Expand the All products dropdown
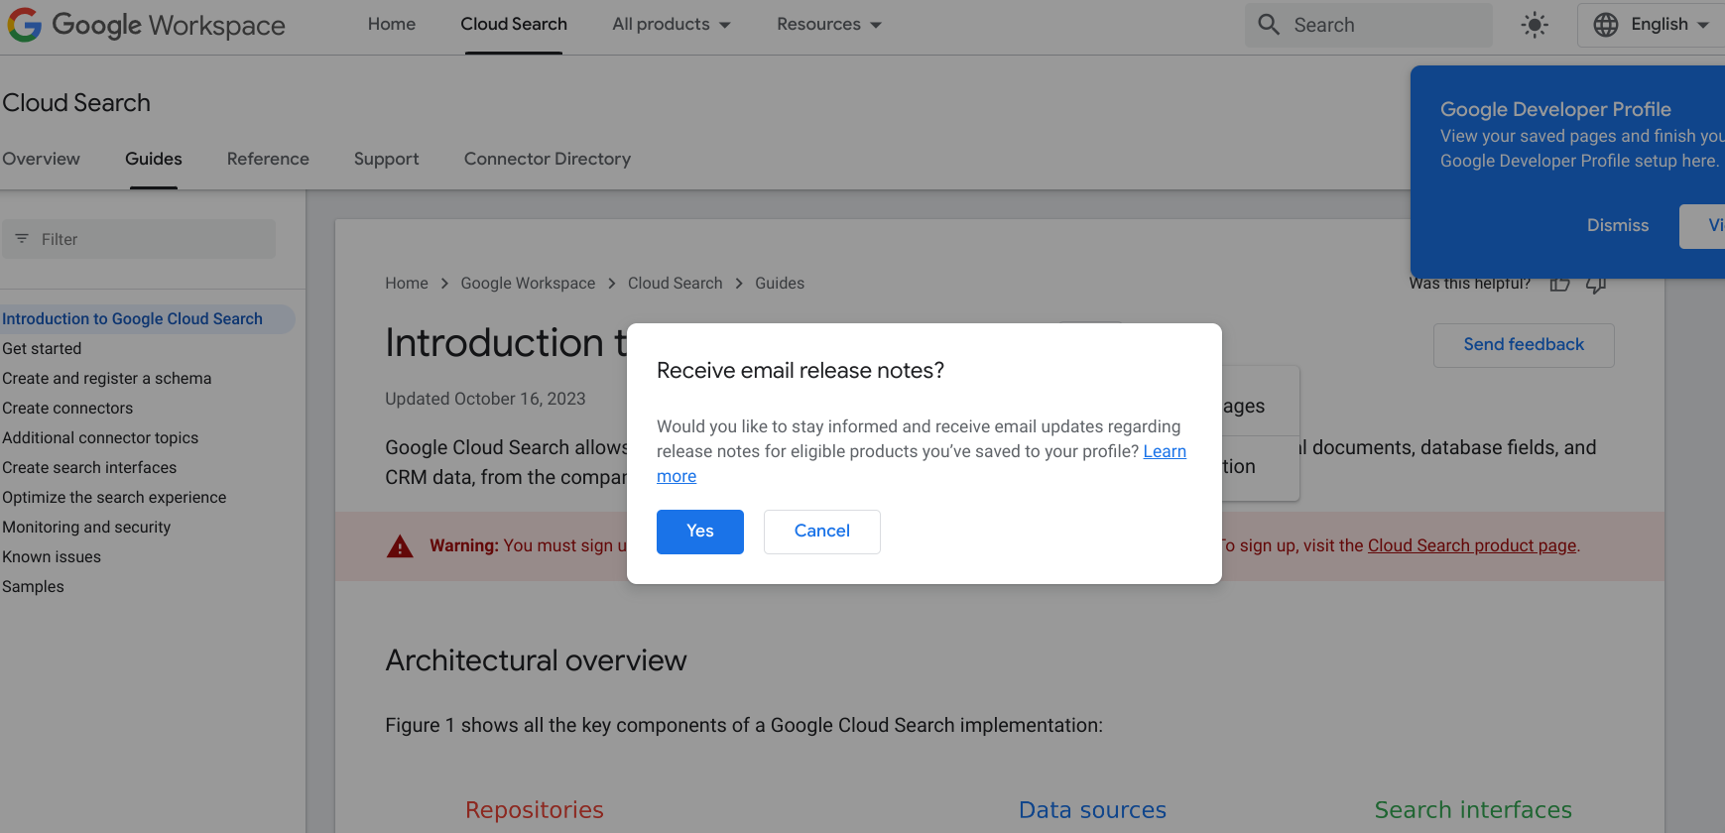Image resolution: width=1725 pixels, height=833 pixels. point(671,25)
